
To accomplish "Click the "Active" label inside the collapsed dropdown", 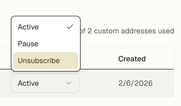I will [28, 83].
